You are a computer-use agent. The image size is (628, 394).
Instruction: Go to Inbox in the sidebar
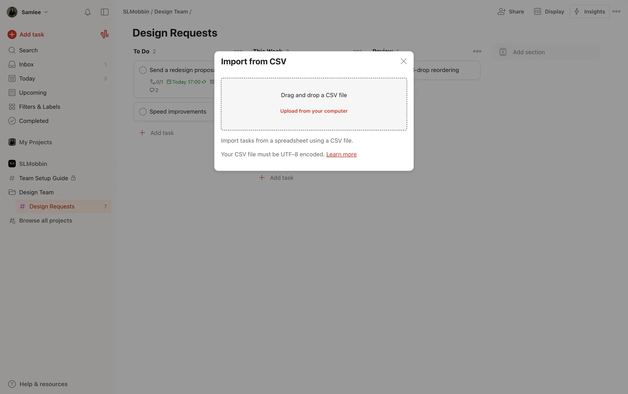26,64
